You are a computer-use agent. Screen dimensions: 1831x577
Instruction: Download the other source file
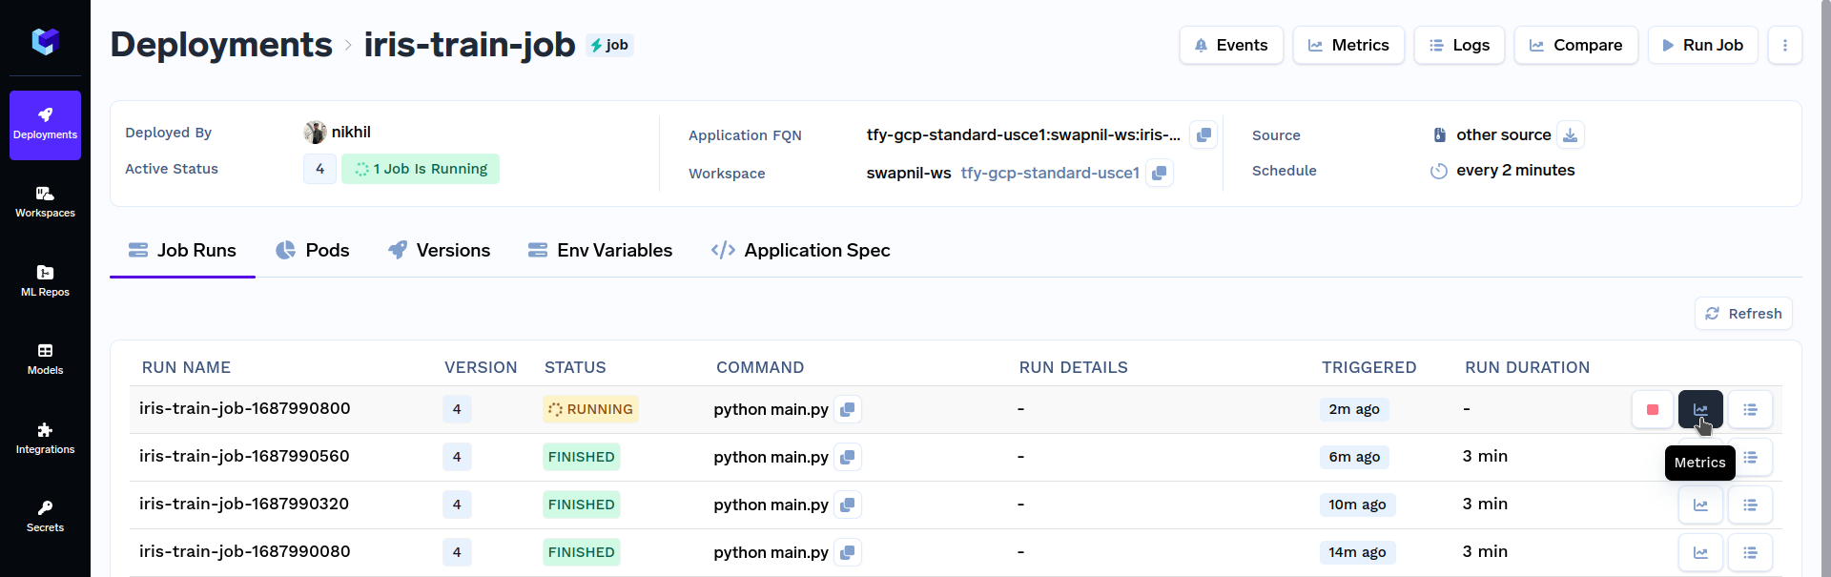point(1570,135)
